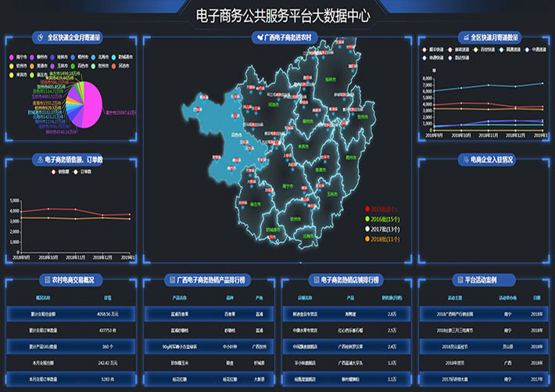The height and width of the screenshot is (392, 555).
Task: Click the 农村电商交易概况 panel header
Action: click(x=73, y=280)
